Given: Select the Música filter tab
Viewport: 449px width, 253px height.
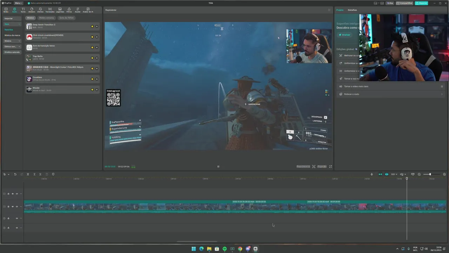Looking at the screenshot, I should point(31,18).
